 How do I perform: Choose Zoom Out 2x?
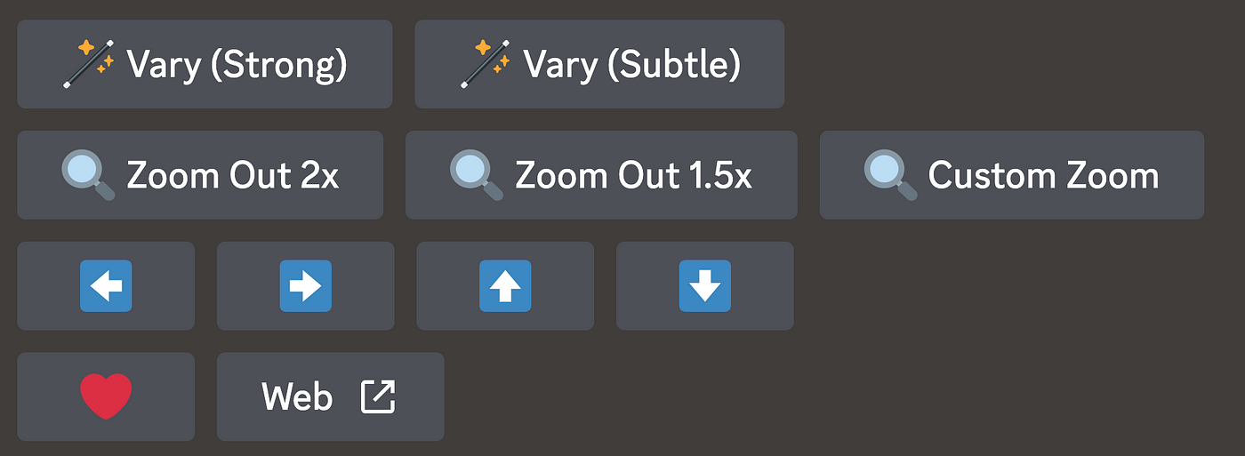[x=200, y=175]
